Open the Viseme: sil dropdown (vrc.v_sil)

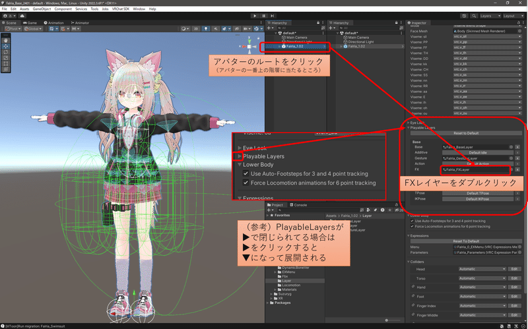coord(487,37)
